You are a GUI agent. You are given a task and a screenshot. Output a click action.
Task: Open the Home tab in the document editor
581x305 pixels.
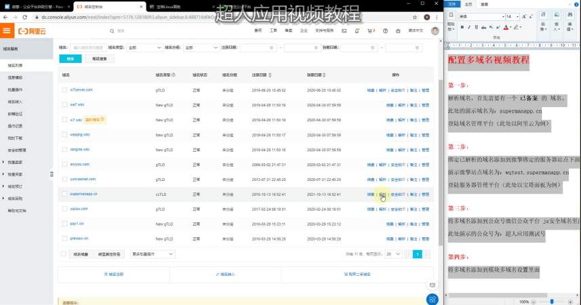click(x=468, y=4)
